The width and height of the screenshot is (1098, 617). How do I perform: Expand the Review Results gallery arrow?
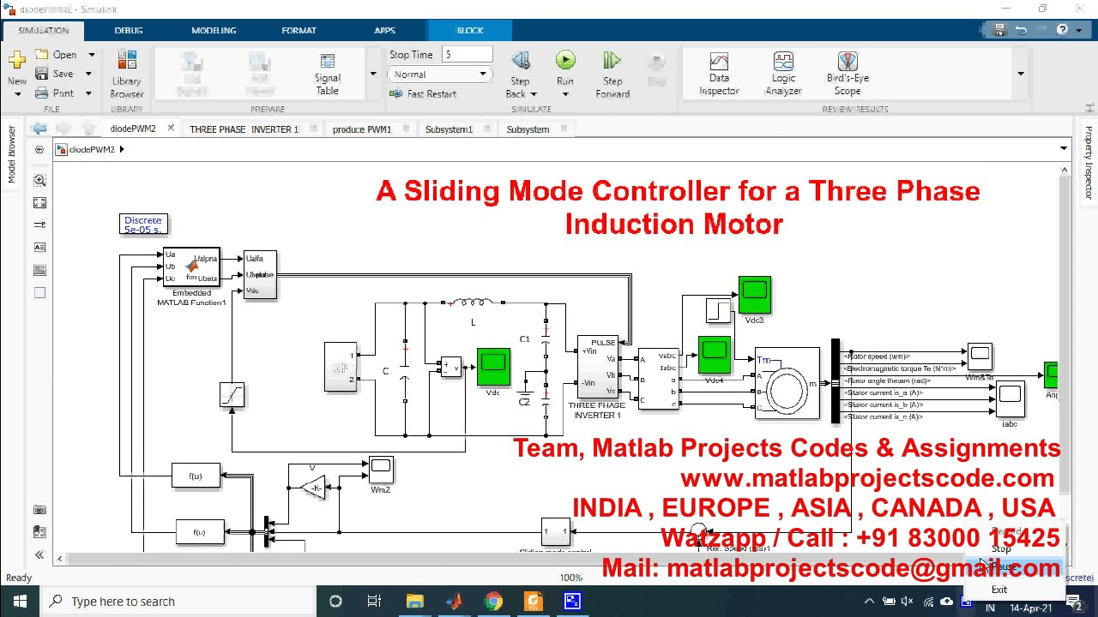coord(1021,74)
